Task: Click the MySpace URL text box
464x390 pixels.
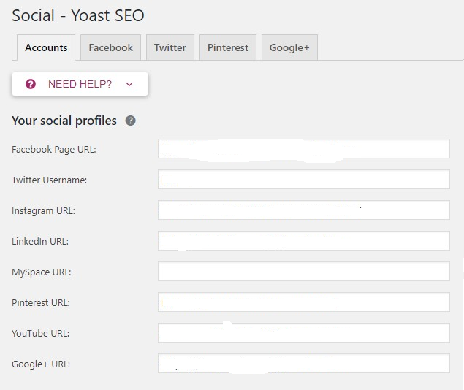Action: pos(304,272)
